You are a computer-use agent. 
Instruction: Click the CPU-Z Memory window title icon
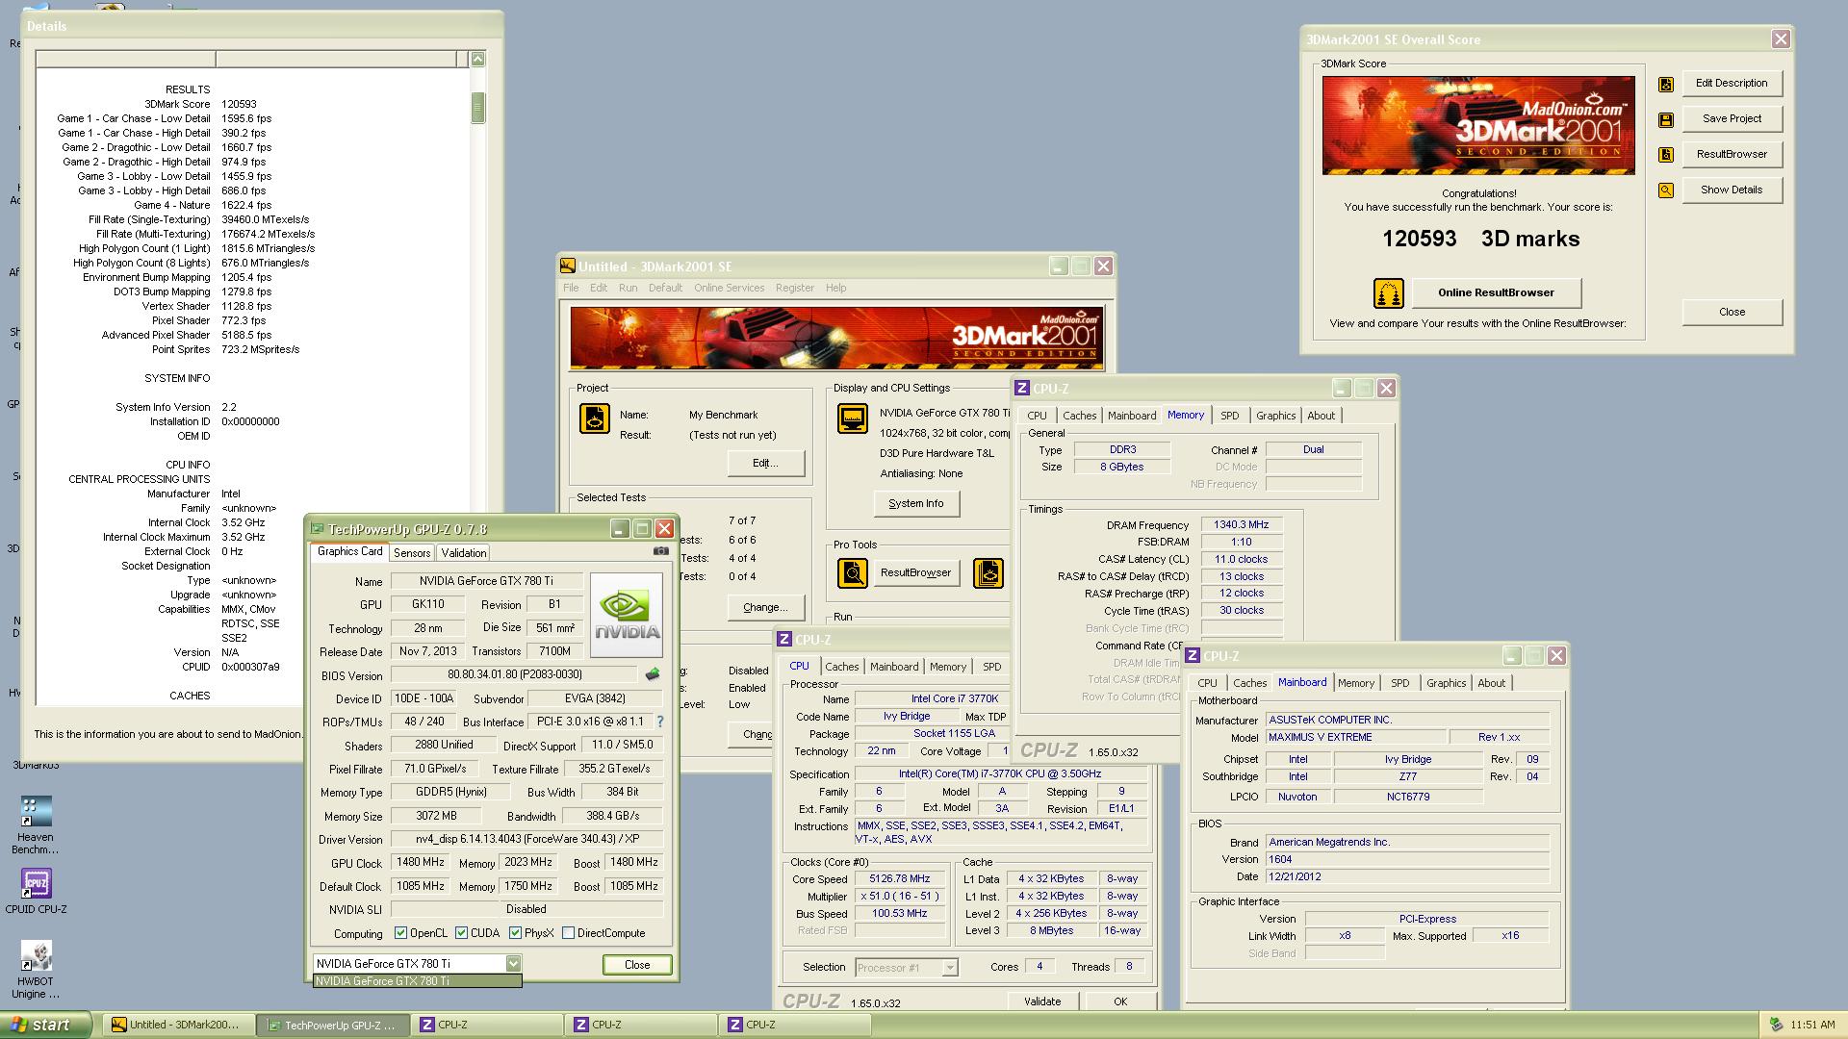1022,389
